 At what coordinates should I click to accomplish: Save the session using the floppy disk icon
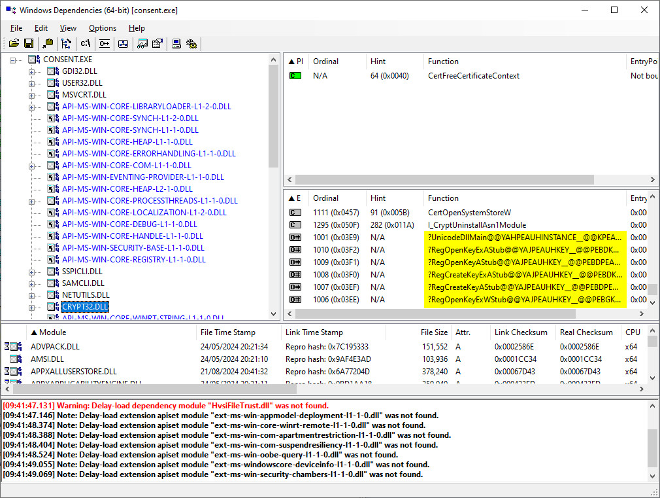[29, 43]
